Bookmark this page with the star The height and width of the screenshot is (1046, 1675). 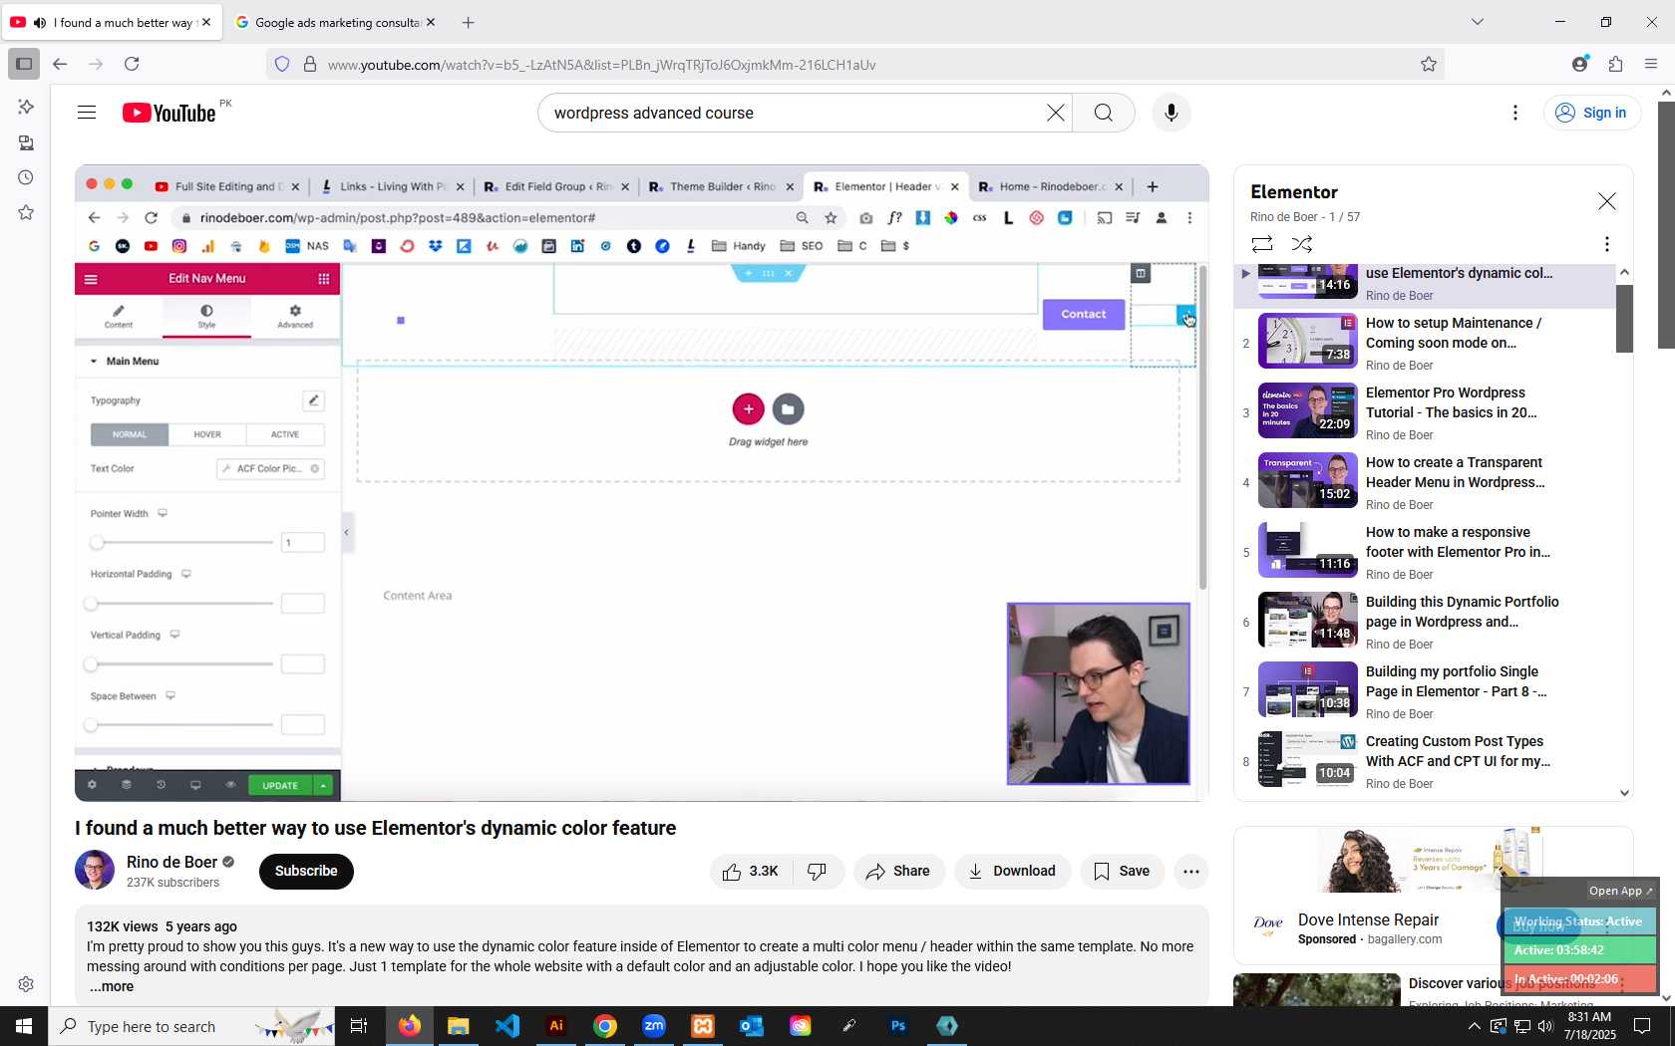click(x=1429, y=64)
